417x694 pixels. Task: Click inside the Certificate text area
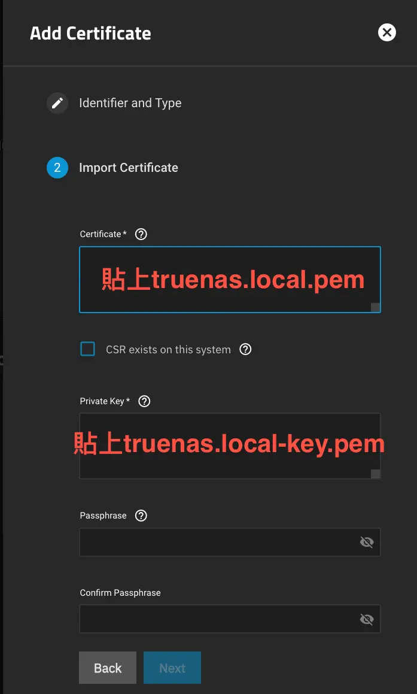tap(230, 278)
